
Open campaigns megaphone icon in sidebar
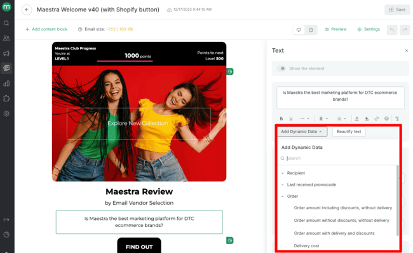point(6,53)
